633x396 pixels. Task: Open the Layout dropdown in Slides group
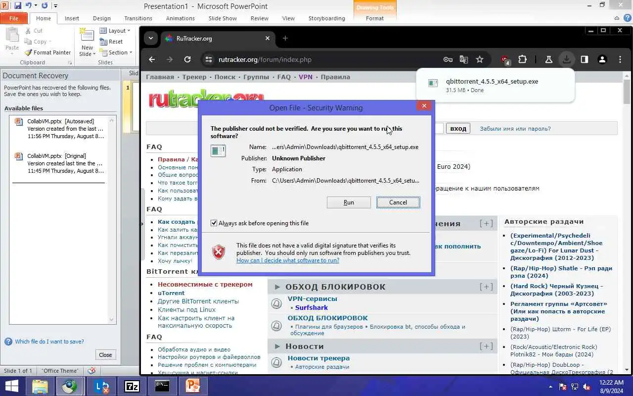(115, 31)
